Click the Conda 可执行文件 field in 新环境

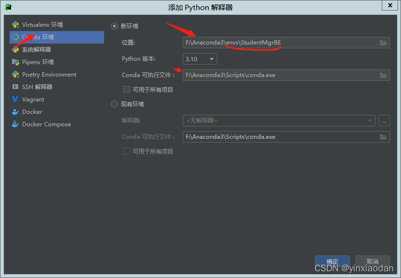pyautogui.click(x=286, y=75)
